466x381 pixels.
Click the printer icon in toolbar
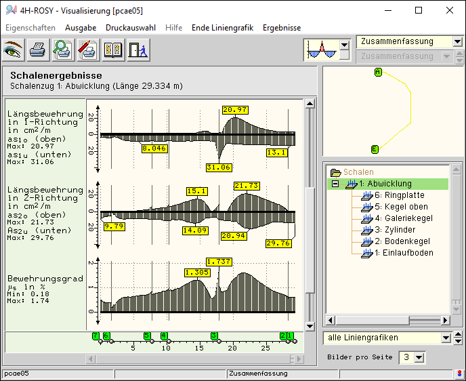(x=38, y=49)
